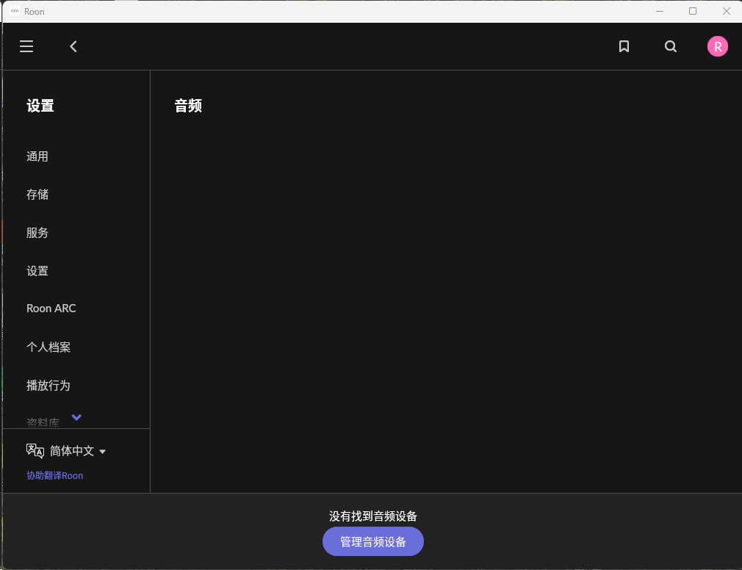Click the translation language icon
This screenshot has width=742, height=570.
click(x=35, y=450)
